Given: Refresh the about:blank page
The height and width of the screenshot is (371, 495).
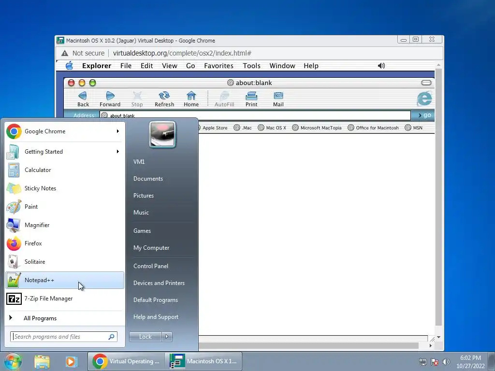Looking at the screenshot, I should 164,99.
